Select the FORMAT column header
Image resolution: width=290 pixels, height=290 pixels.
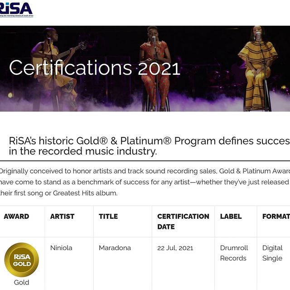(x=276, y=217)
